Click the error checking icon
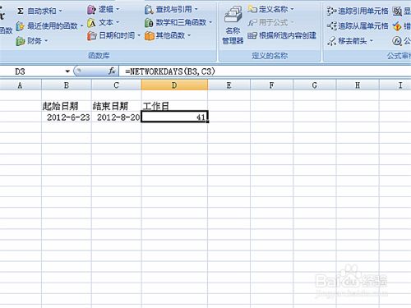Screen dimensions: 411x308 (396, 26)
